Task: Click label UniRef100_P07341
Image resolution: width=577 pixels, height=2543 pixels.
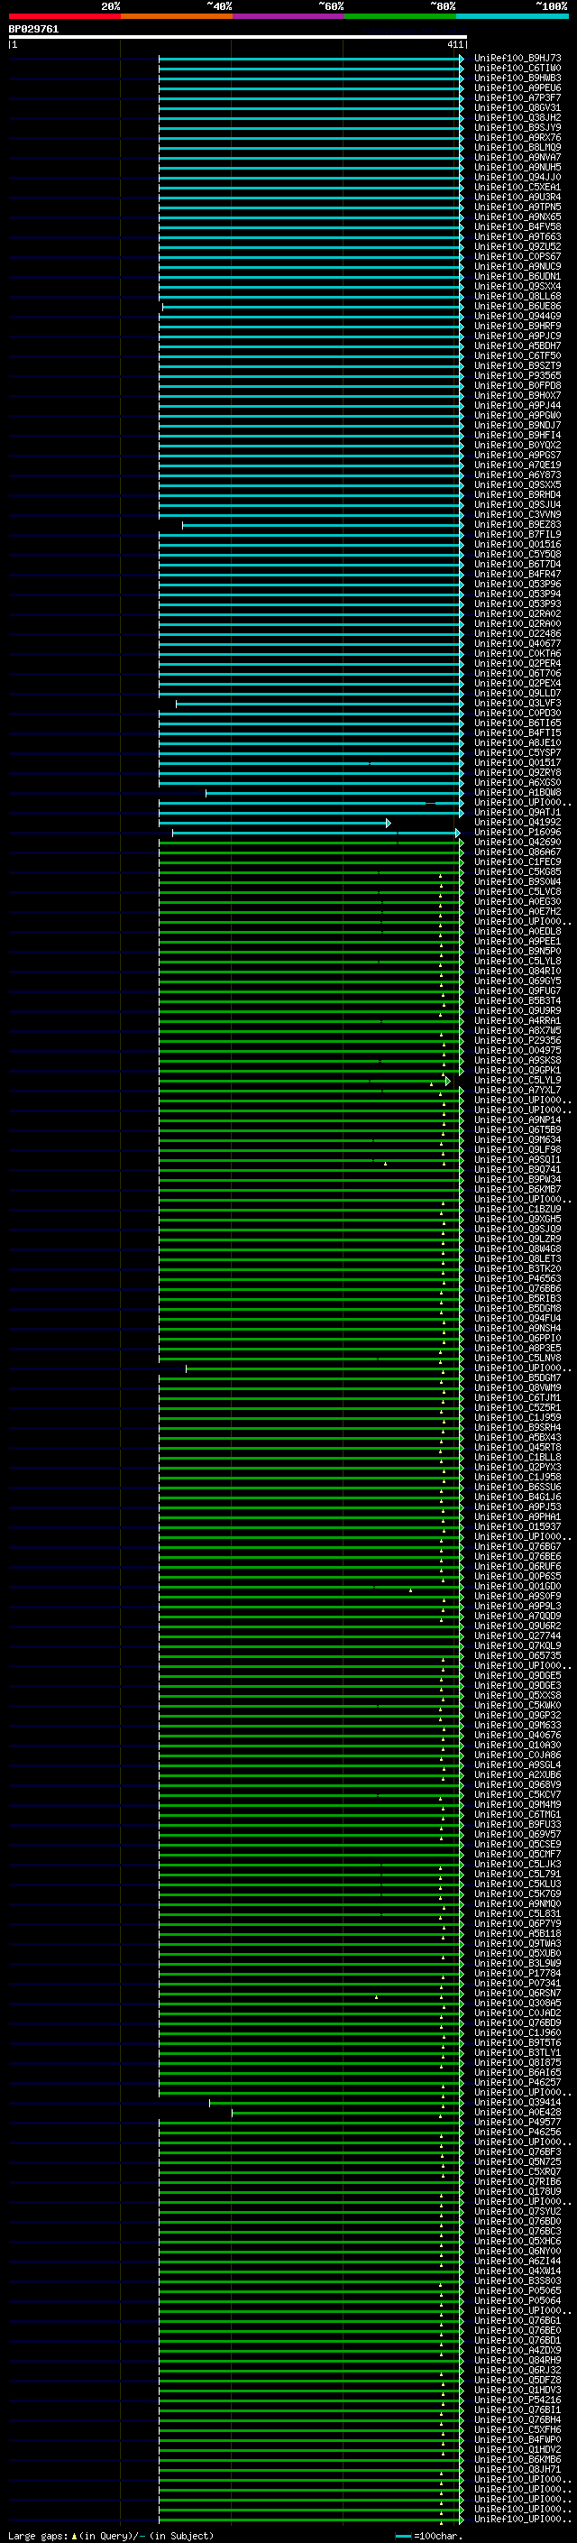Action: pyautogui.click(x=517, y=1984)
